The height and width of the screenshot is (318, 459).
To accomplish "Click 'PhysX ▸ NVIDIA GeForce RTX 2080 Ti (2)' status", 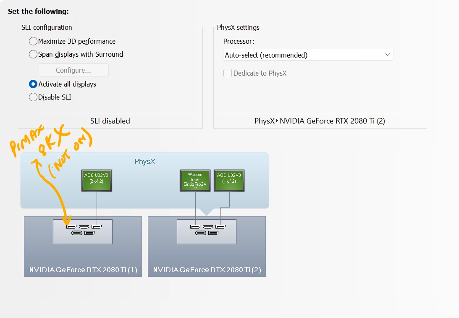I will click(320, 121).
